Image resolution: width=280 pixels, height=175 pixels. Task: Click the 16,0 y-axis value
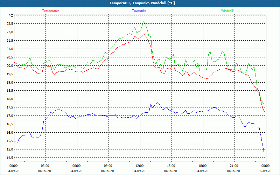coord(10,133)
